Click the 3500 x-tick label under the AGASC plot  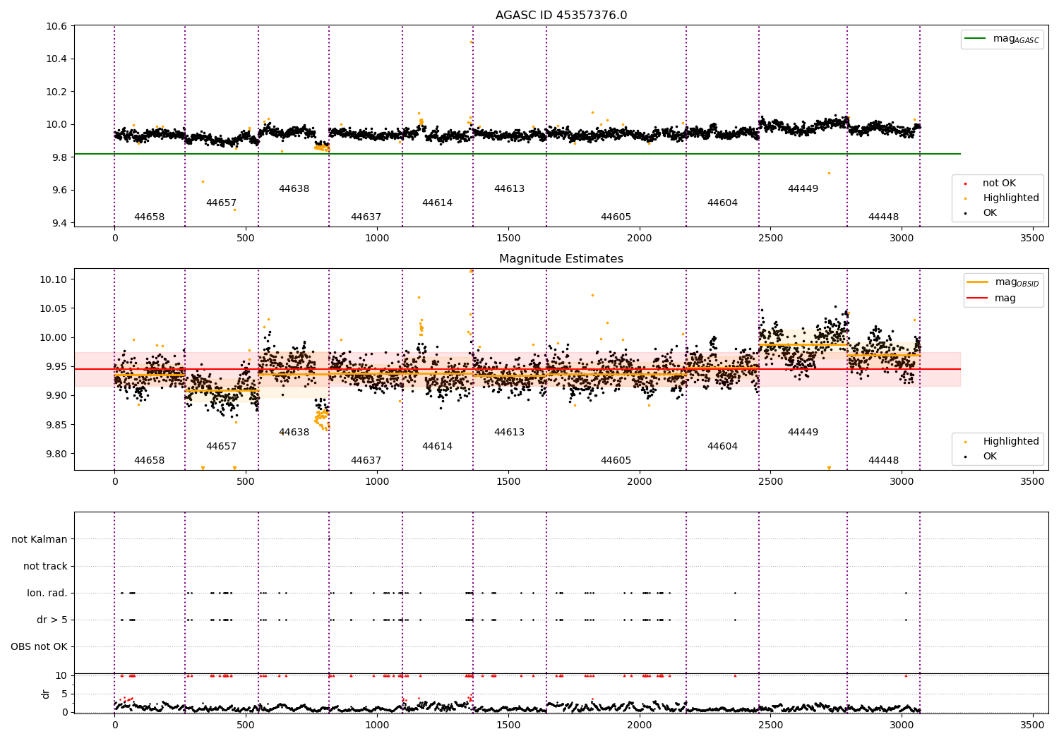(1033, 239)
